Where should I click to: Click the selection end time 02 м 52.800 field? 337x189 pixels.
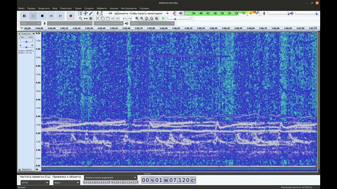coord(125,182)
